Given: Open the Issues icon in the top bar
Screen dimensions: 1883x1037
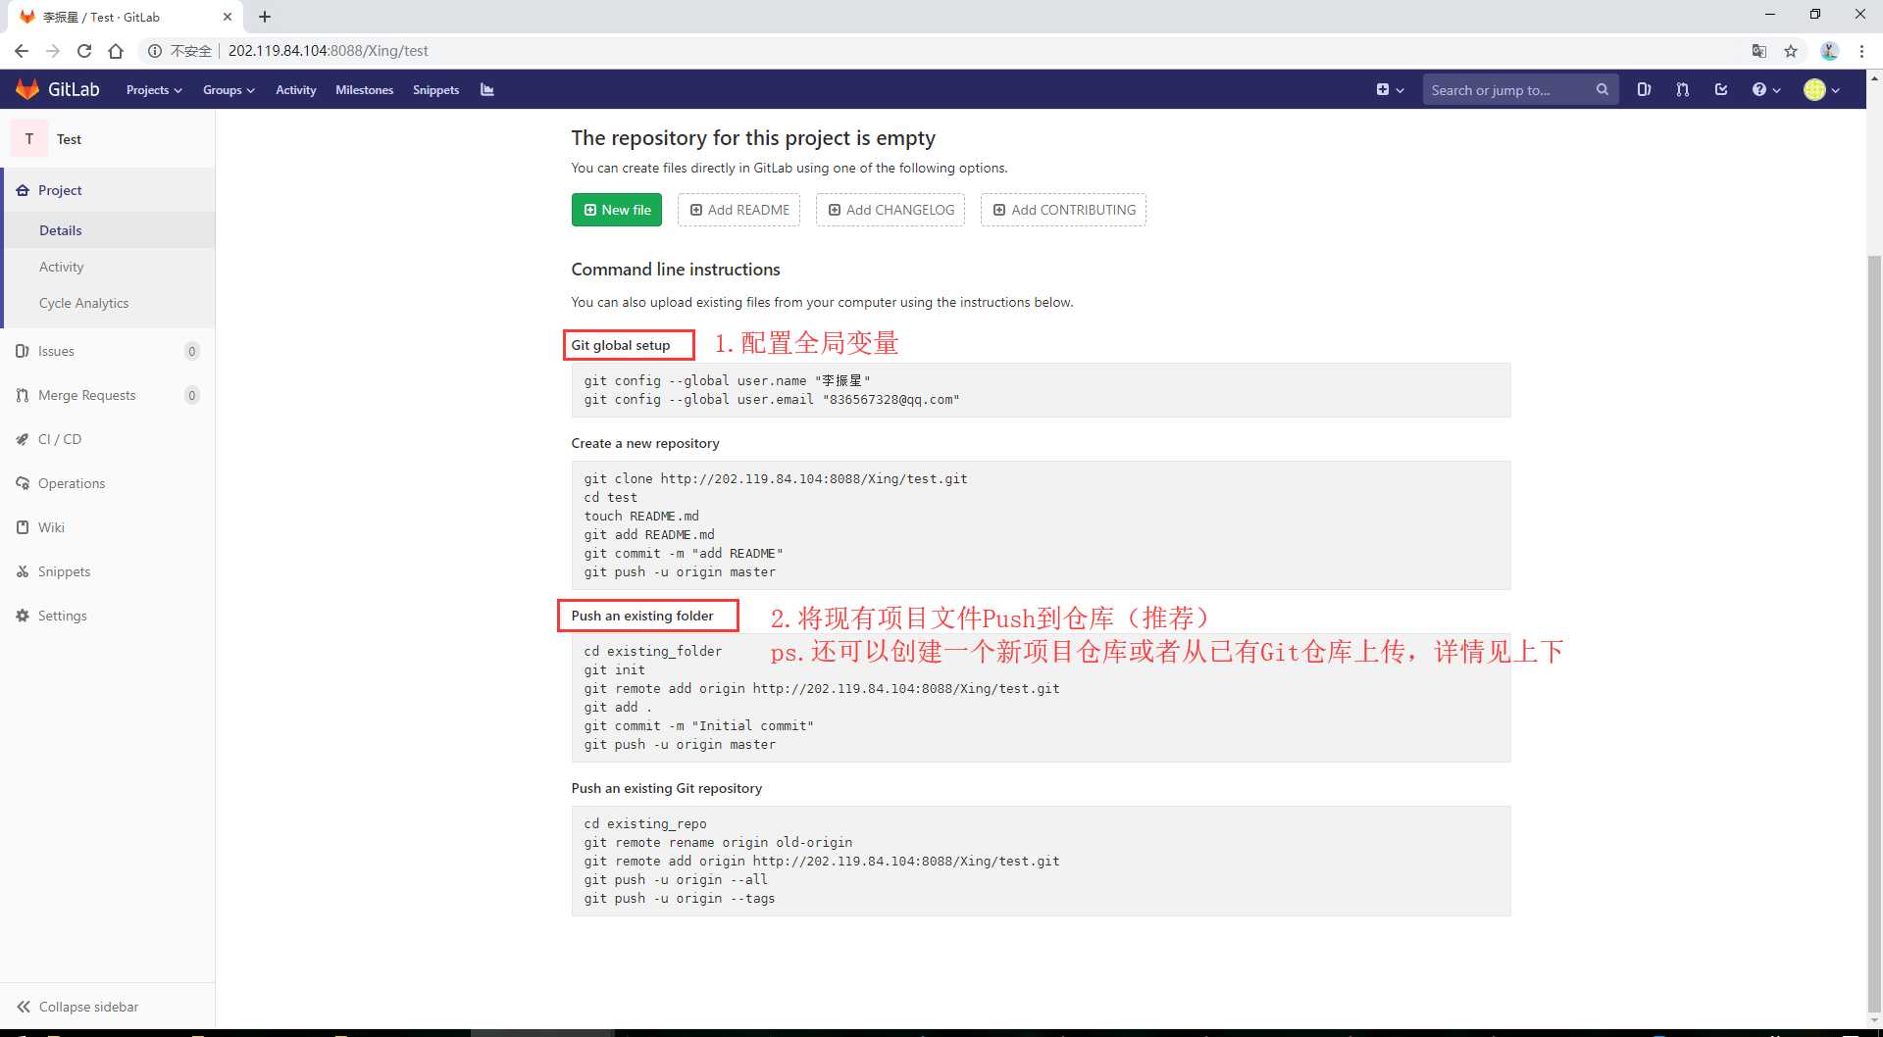Looking at the screenshot, I should pos(1644,89).
